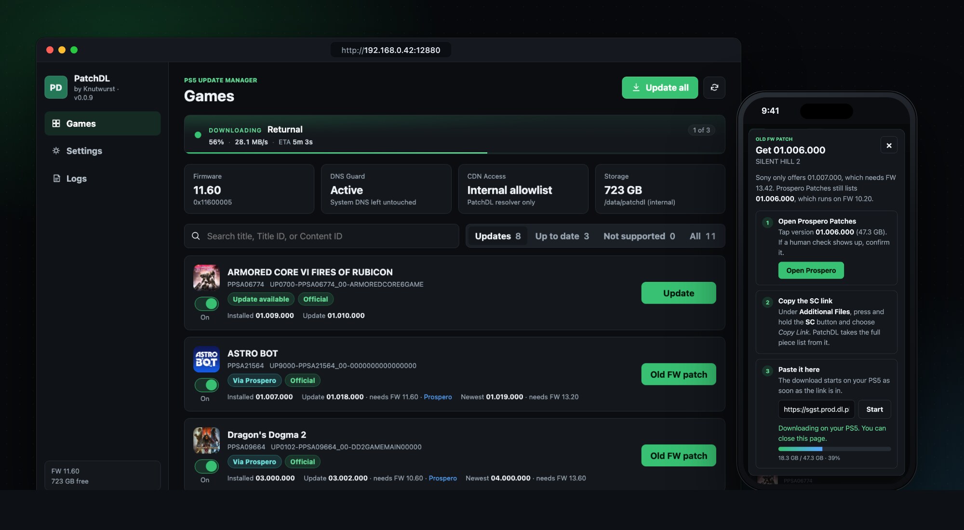Open the Settings page
This screenshot has height=530, width=964.
[x=102, y=151]
